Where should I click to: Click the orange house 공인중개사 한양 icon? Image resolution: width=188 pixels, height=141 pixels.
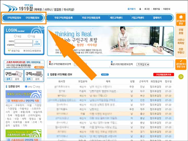[181, 19]
